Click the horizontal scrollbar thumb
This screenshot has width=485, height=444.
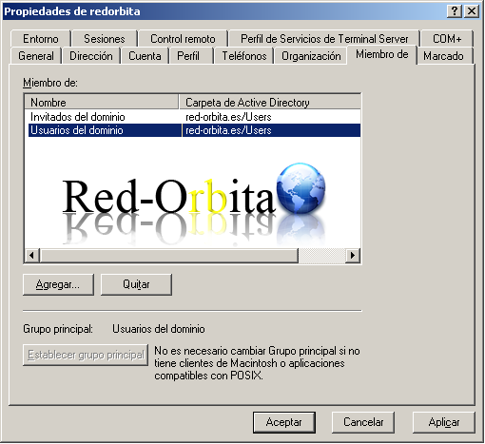[x=169, y=255]
